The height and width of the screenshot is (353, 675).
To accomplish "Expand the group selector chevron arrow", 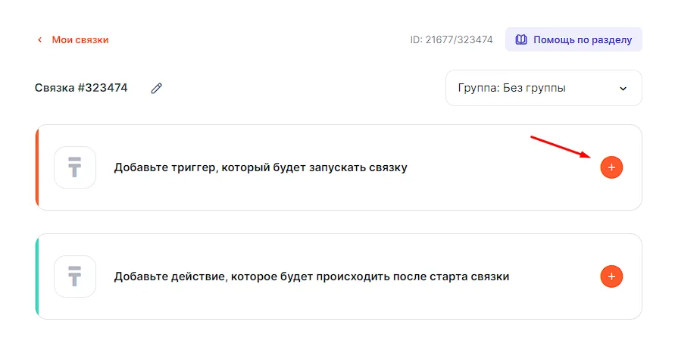I will point(623,89).
